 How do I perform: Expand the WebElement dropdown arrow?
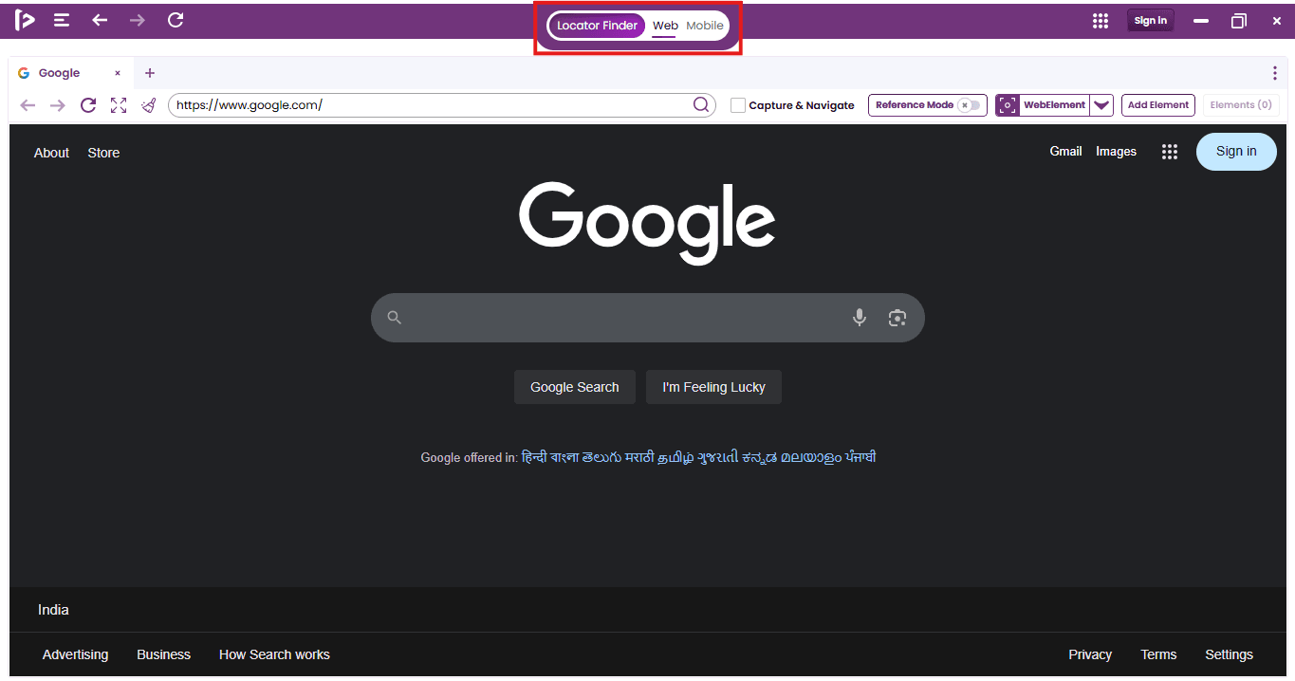point(1101,105)
